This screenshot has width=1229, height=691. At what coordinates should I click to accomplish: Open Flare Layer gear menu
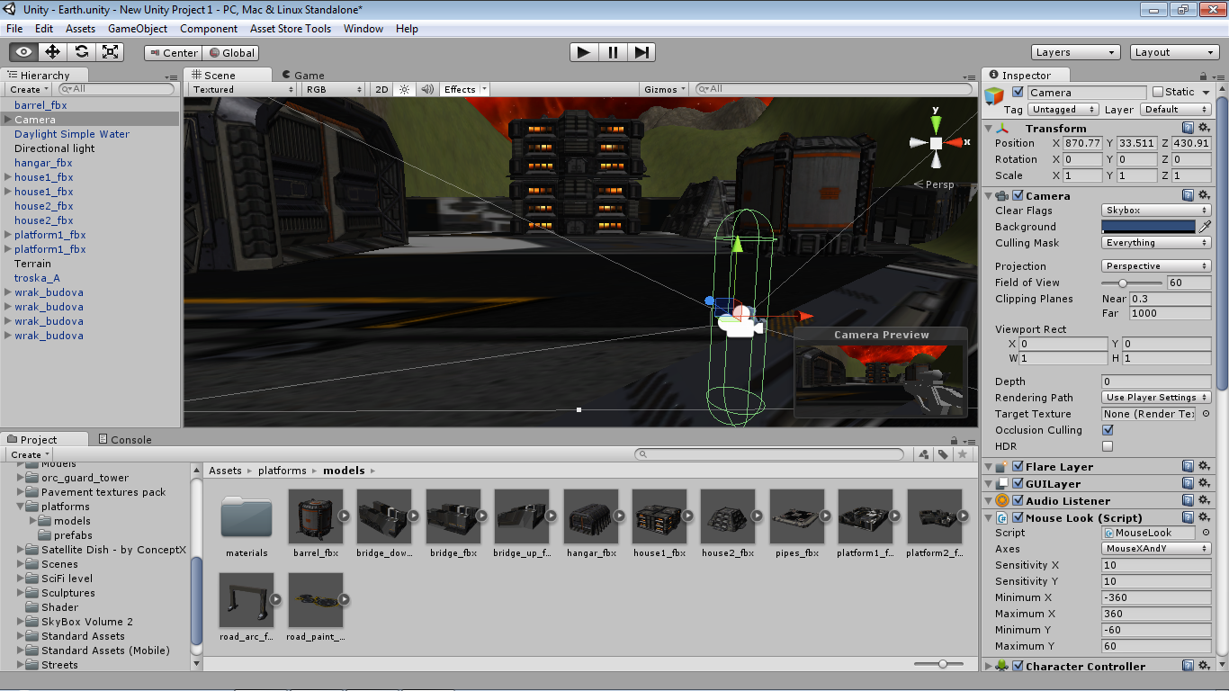[1203, 466]
